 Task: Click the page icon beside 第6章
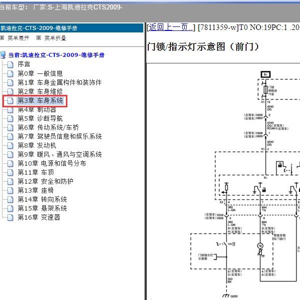[x=10, y=128]
